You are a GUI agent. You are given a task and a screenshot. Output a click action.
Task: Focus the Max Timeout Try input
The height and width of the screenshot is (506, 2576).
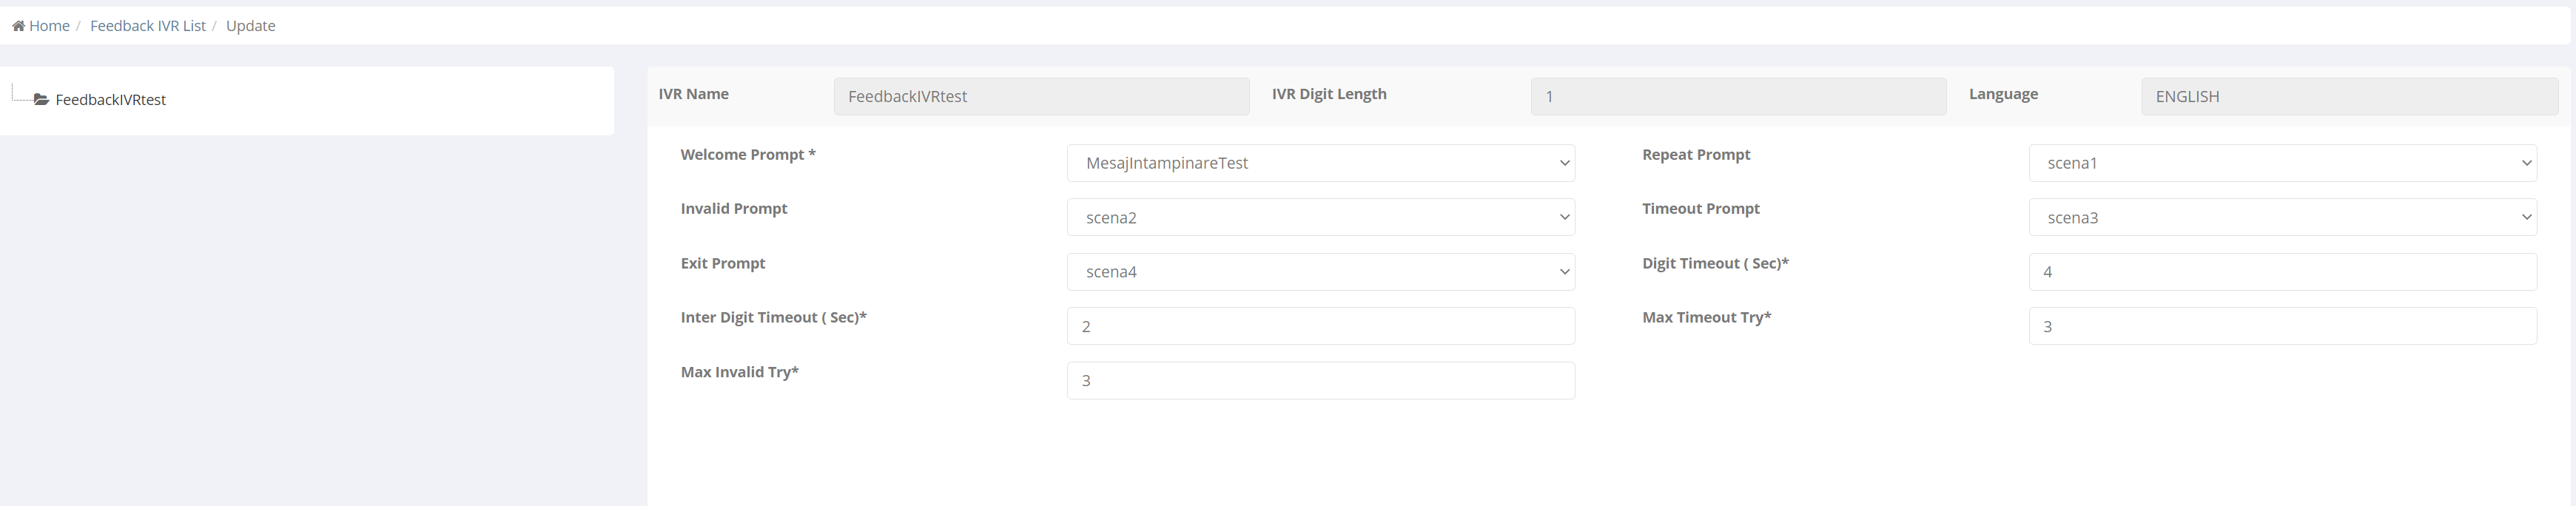(2282, 326)
